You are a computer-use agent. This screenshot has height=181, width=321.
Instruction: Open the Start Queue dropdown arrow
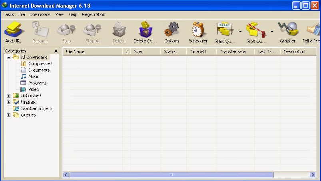(x=240, y=31)
